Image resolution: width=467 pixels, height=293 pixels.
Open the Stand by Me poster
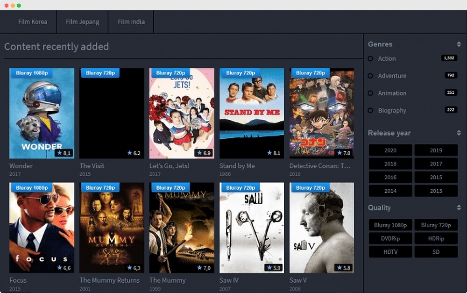pyautogui.click(x=252, y=113)
